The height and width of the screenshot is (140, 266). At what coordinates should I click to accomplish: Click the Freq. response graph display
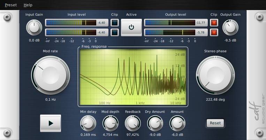pyautogui.click(x=133, y=77)
